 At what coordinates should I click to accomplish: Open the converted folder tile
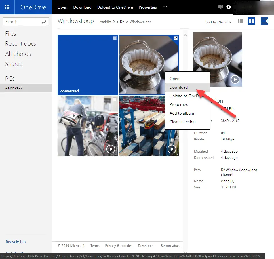click(x=88, y=65)
